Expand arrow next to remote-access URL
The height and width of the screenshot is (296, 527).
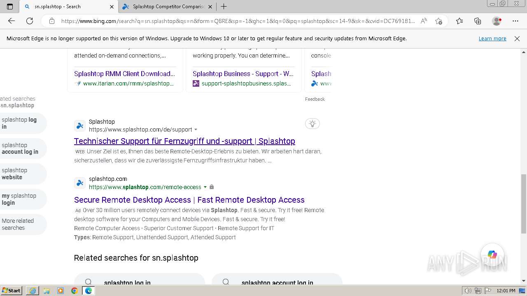click(205, 187)
